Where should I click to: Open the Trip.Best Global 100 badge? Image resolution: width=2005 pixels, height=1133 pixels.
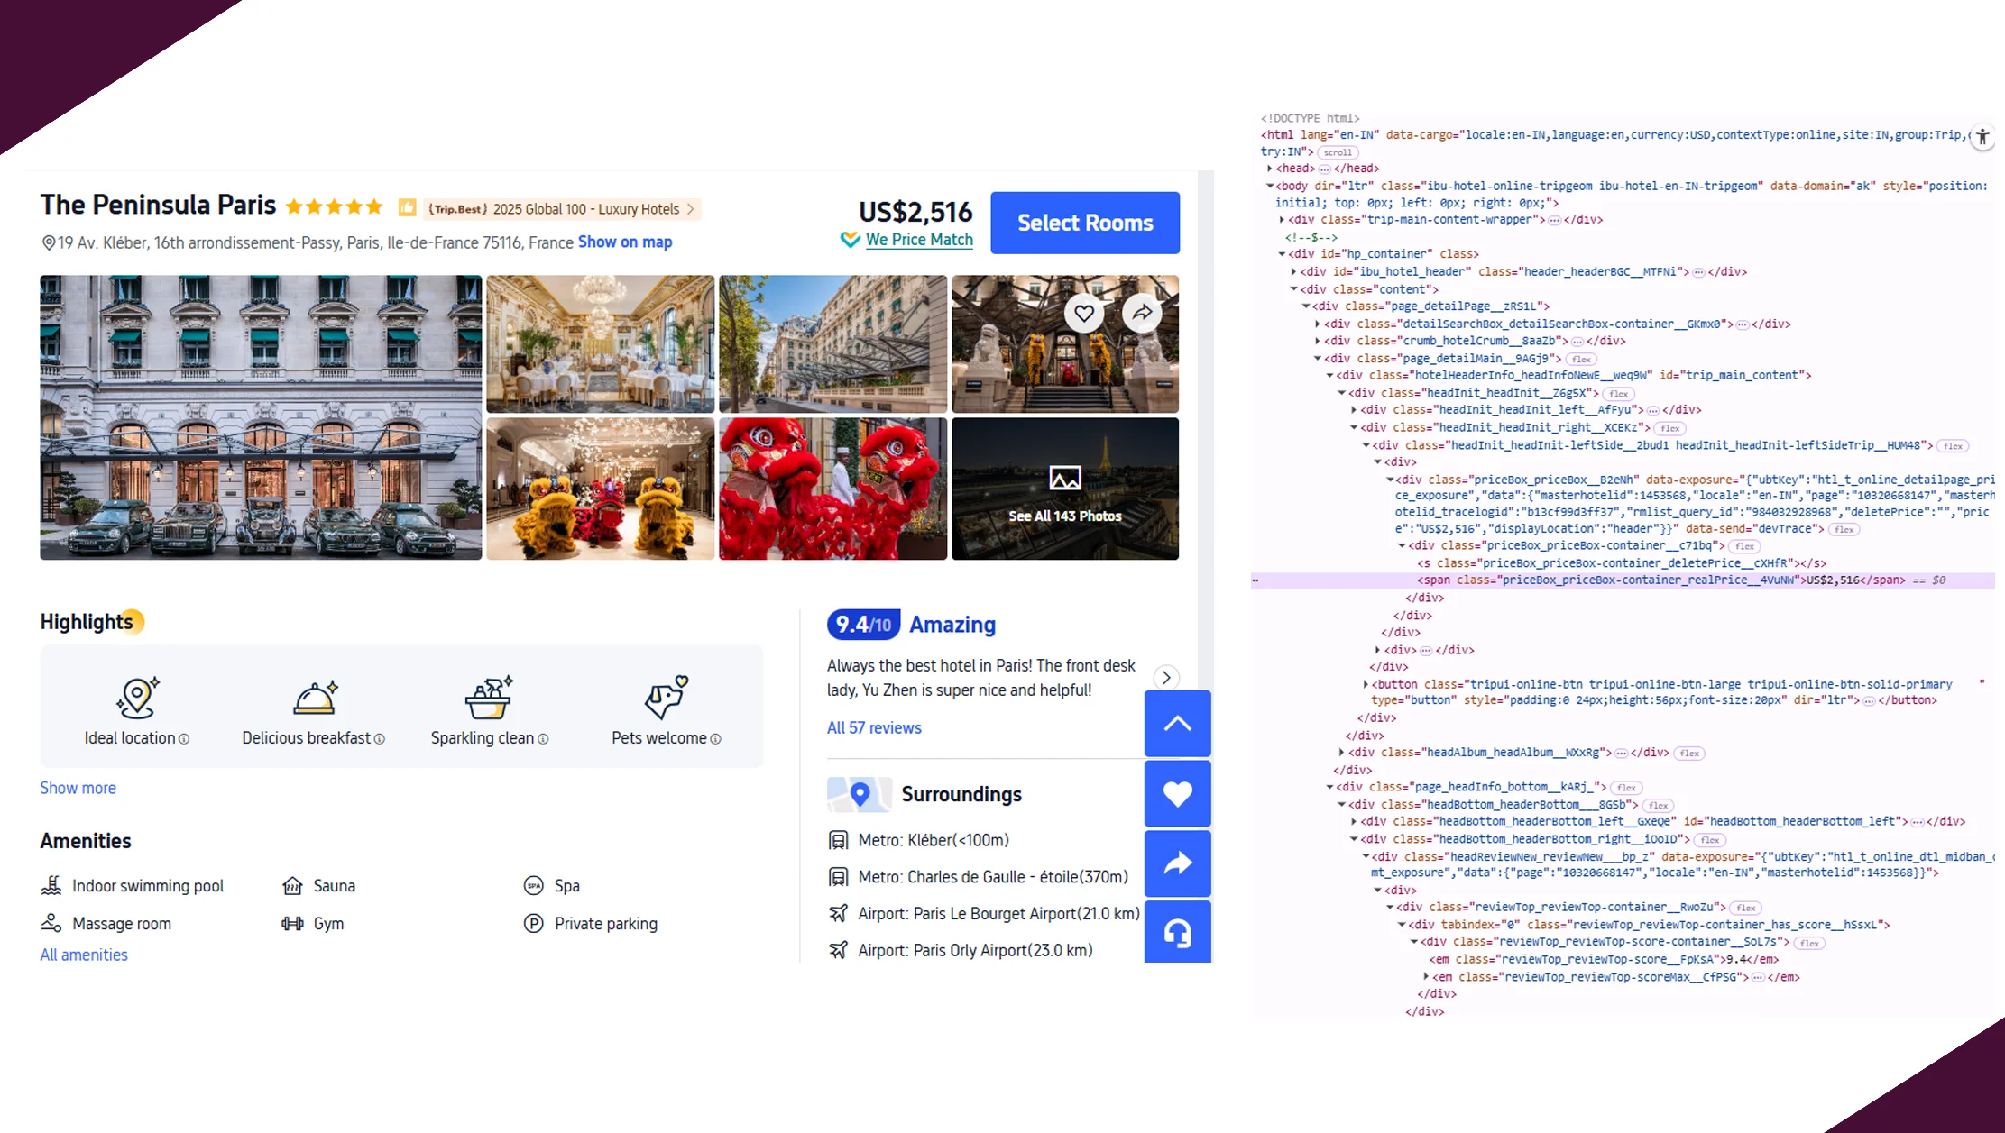[x=561, y=209]
